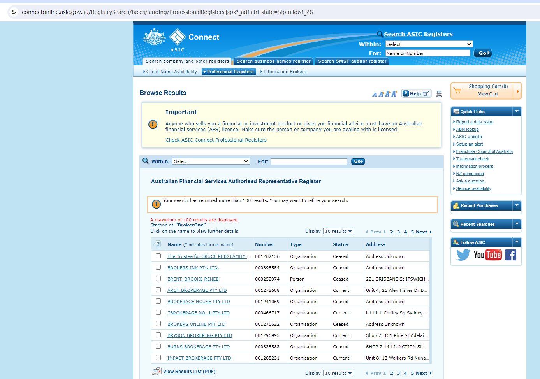540x379 pixels.
Task: Open the Display results dropdown above table
Action: tap(338, 231)
